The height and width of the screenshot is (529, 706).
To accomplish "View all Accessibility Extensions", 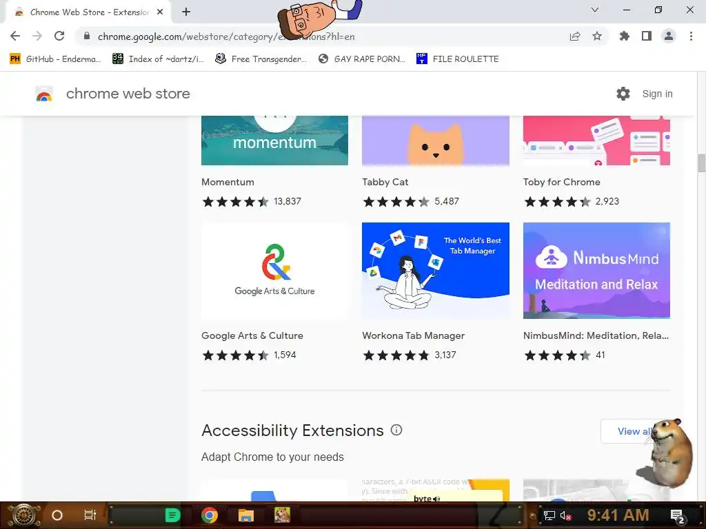I will click(634, 431).
